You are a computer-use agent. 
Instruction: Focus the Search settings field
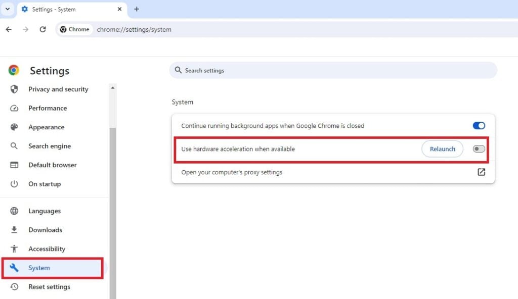334,71
